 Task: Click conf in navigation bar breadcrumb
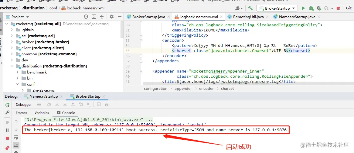pyautogui.click(x=53, y=8)
